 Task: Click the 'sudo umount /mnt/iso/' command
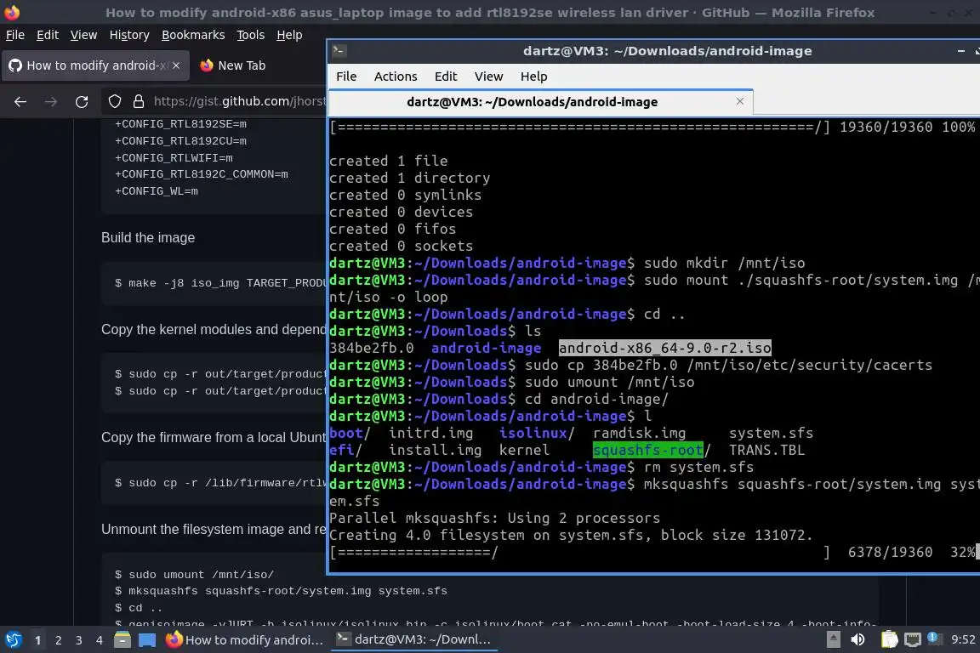coord(194,574)
